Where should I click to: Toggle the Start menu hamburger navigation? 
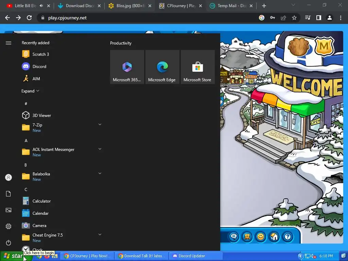[x=8, y=43]
